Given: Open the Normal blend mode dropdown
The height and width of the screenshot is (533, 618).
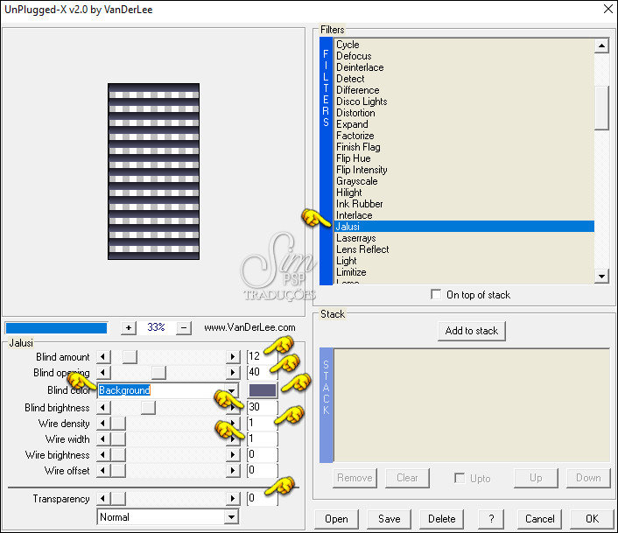Looking at the screenshot, I should pos(231,517).
